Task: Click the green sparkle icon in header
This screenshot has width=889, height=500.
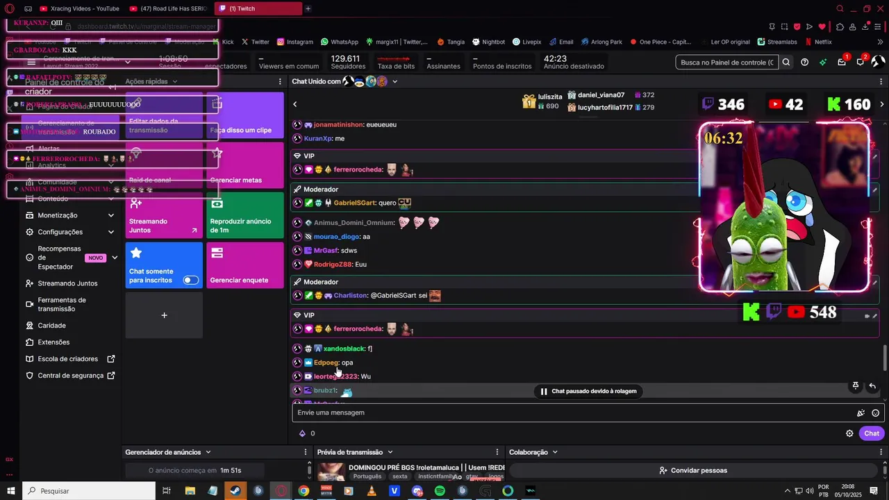Action: click(823, 62)
